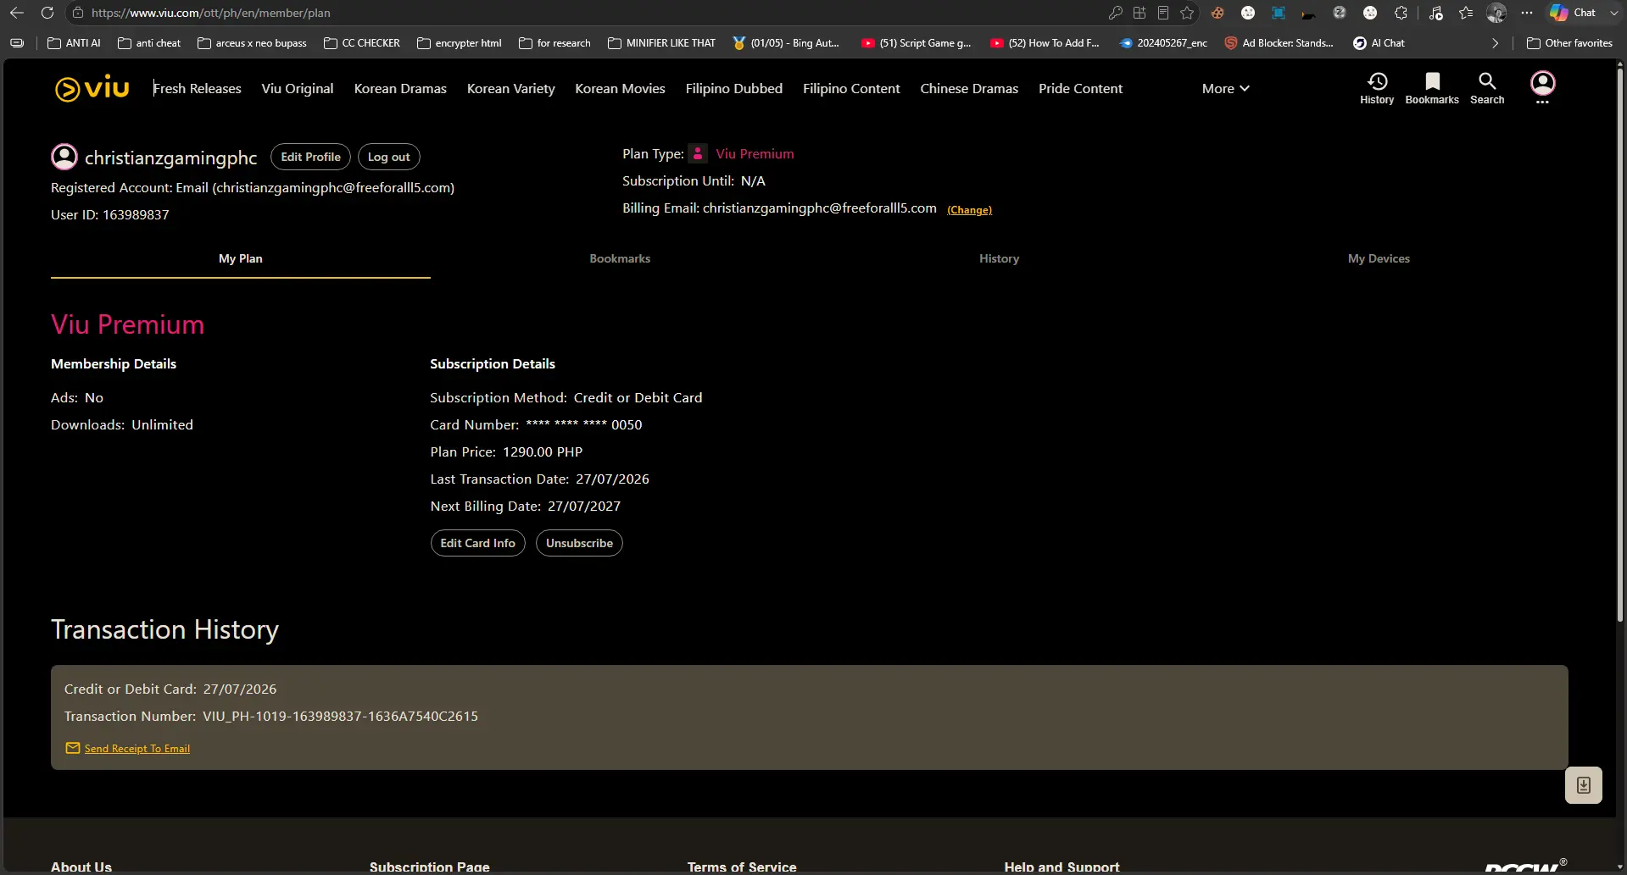View site information lock icon
The image size is (1627, 875).
click(78, 13)
